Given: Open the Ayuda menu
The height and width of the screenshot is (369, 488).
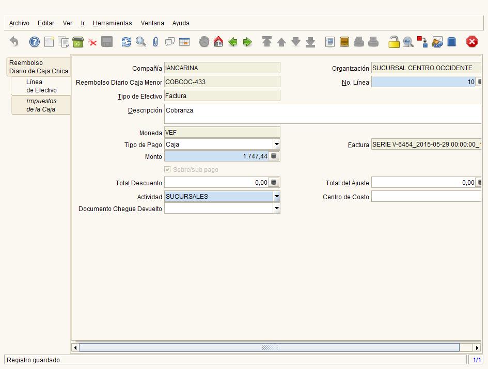Looking at the screenshot, I should 181,23.
